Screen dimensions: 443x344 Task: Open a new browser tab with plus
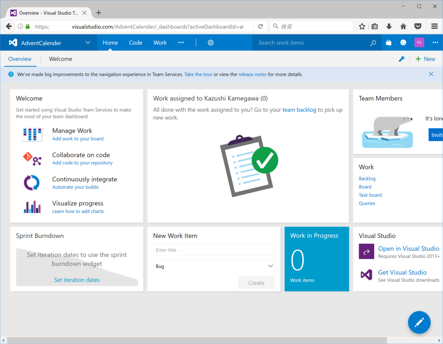(x=99, y=13)
